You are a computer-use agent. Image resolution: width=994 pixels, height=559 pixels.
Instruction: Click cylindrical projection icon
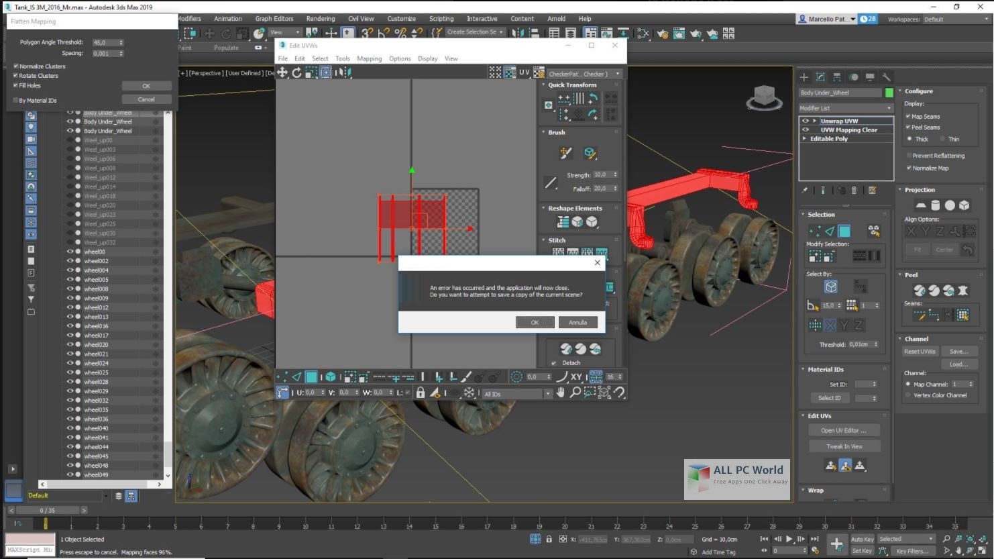[936, 205]
